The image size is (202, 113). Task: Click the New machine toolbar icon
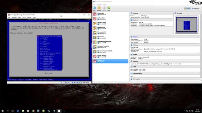click(94, 8)
